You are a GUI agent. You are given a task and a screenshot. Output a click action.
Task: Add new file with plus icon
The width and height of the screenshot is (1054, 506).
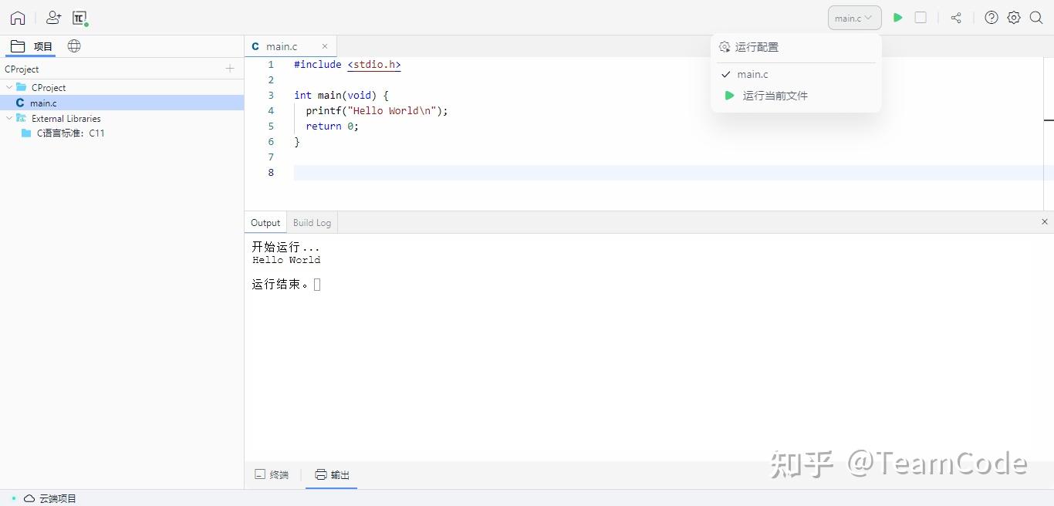(x=230, y=69)
